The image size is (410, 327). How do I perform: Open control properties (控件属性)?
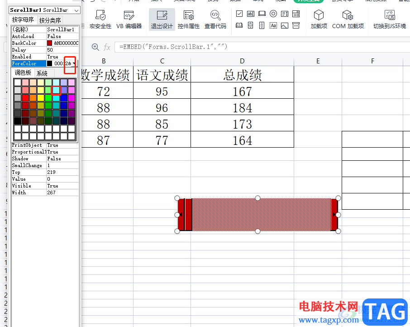point(189,19)
